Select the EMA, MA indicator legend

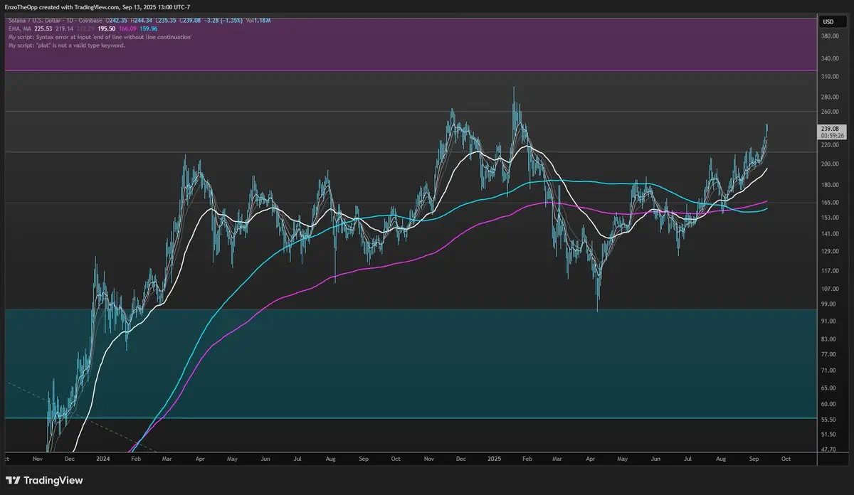[20, 28]
